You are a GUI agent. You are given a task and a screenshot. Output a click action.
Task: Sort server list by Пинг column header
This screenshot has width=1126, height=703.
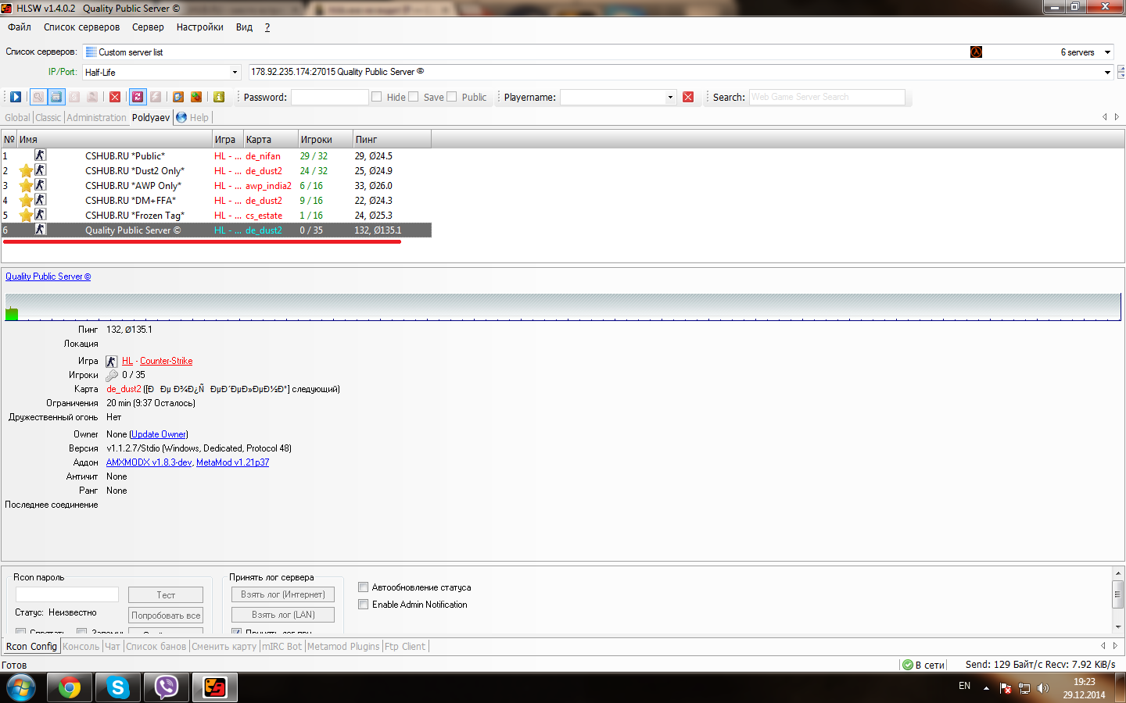[x=392, y=140]
